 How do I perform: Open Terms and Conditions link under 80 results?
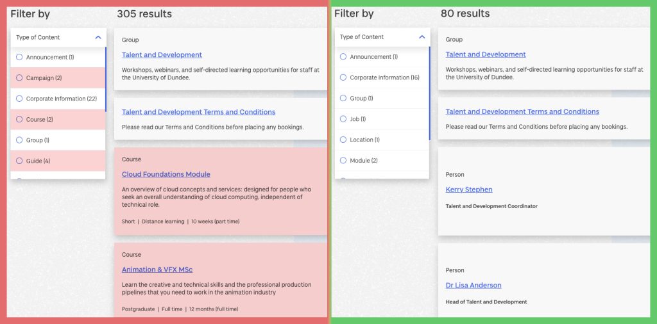[x=522, y=111]
